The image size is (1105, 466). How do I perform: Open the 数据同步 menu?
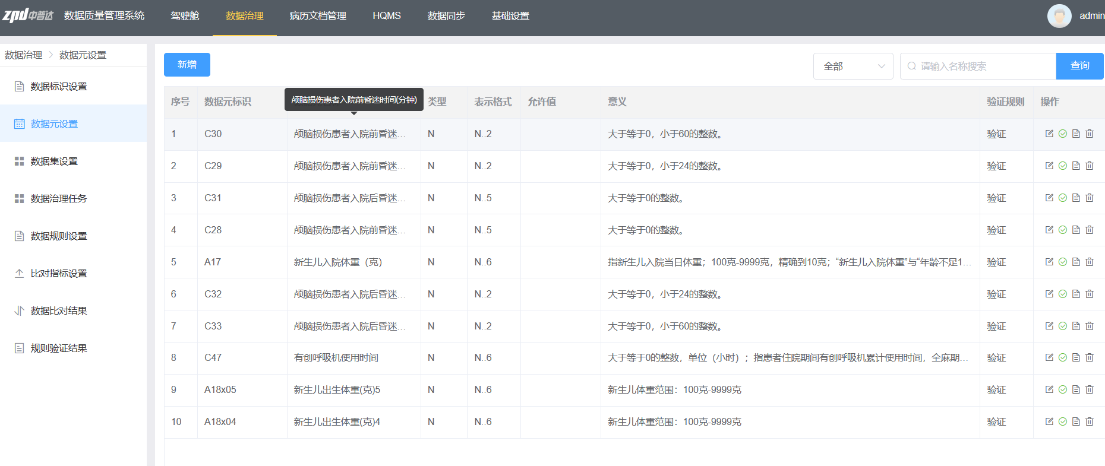coord(446,16)
